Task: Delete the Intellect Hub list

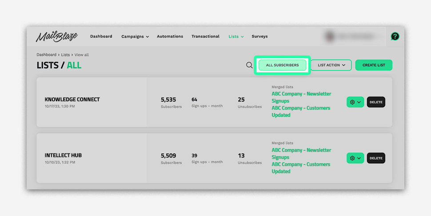Action: [x=376, y=158]
